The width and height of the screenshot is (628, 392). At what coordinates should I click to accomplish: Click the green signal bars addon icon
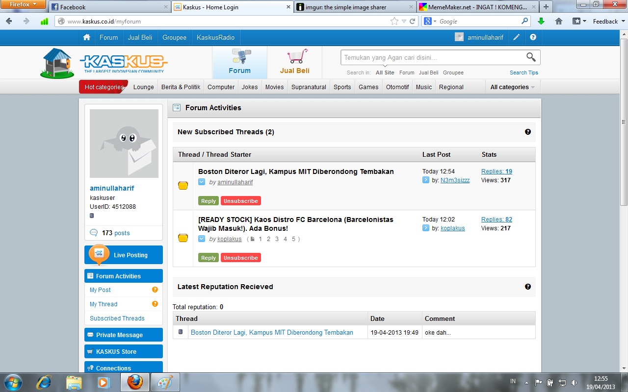(45, 21)
